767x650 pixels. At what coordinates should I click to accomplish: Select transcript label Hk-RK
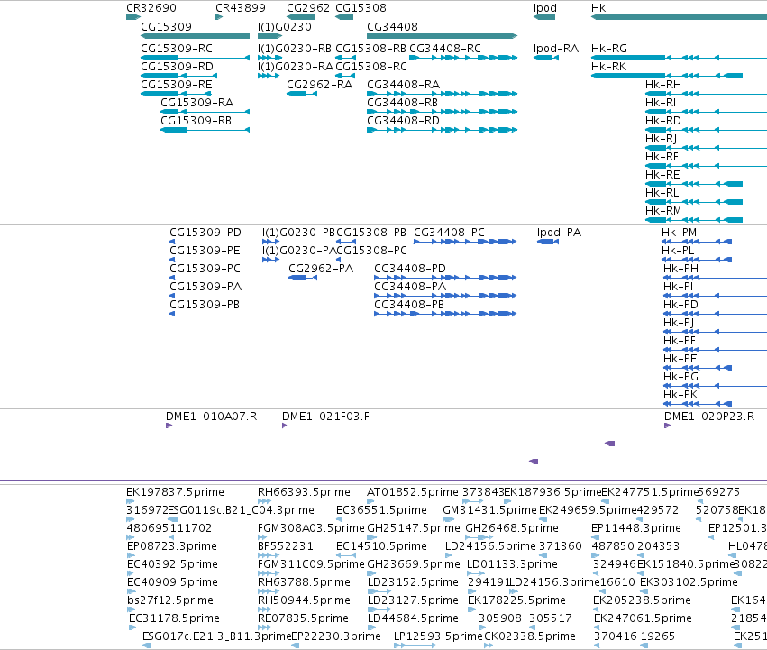609,66
